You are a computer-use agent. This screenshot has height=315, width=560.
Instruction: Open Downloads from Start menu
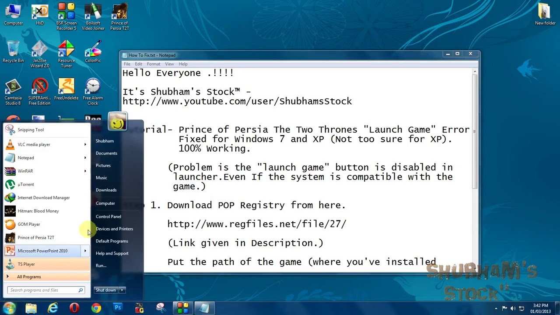pyautogui.click(x=106, y=190)
